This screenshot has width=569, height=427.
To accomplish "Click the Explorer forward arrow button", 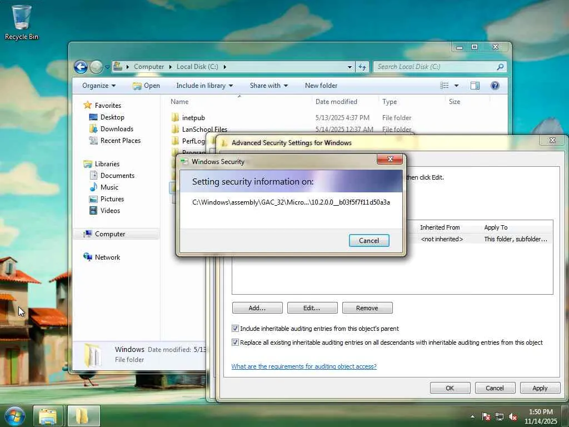I will pyautogui.click(x=96, y=67).
